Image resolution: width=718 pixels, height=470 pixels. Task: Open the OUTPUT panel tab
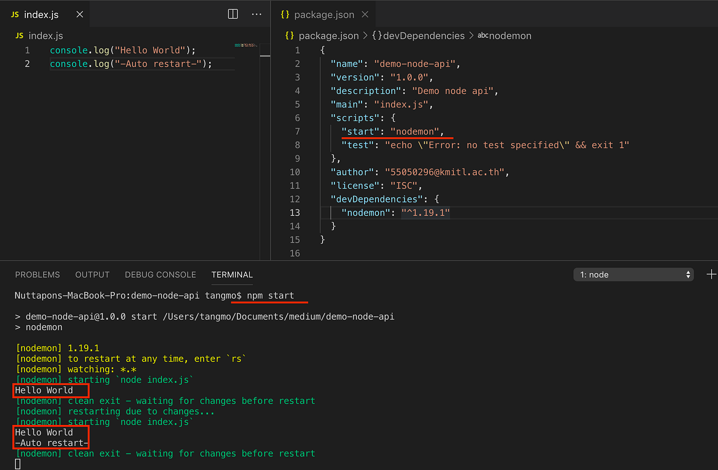(x=92, y=274)
